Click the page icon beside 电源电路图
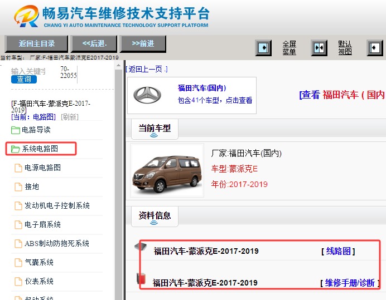The width and height of the screenshot is (386, 300). coord(18,168)
